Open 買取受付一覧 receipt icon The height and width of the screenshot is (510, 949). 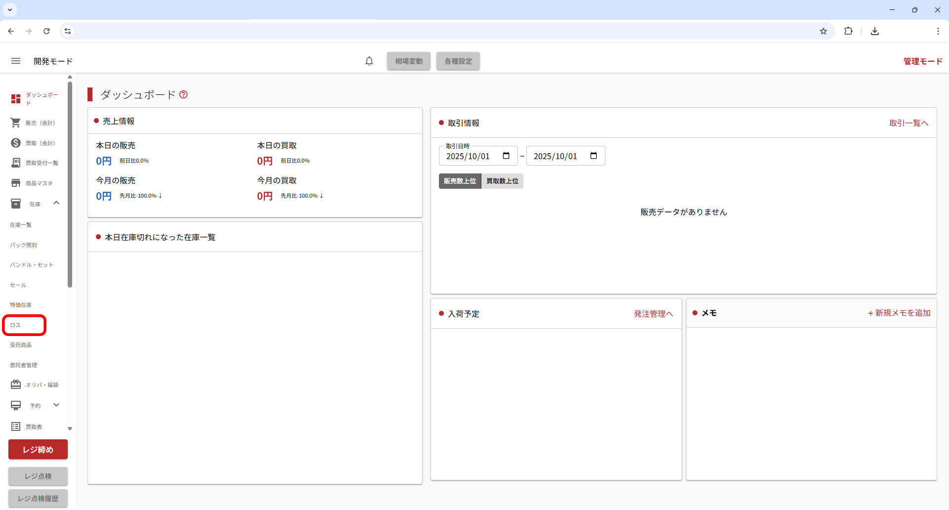(16, 163)
